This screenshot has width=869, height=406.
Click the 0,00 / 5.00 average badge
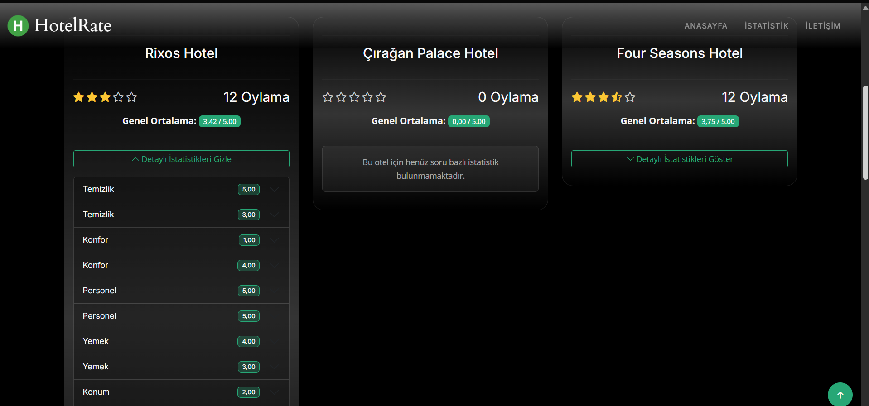pos(469,121)
